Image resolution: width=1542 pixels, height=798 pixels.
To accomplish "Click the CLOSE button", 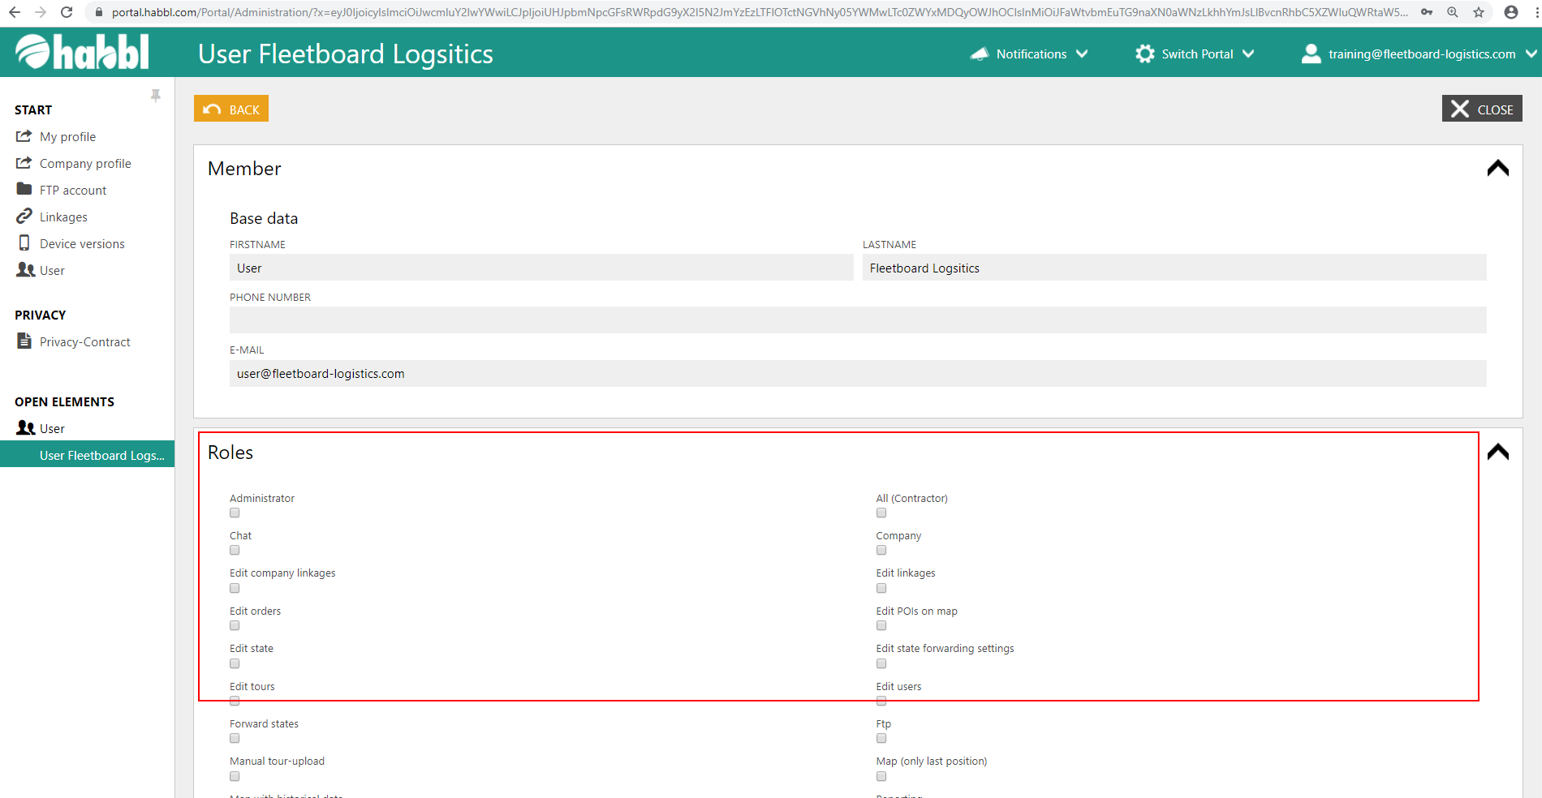I will tap(1481, 109).
